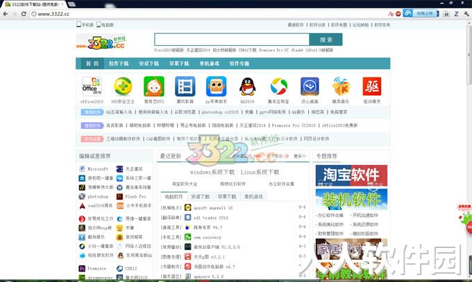
Task: Click the photoshop icon in recommendations
Action: pos(82,196)
